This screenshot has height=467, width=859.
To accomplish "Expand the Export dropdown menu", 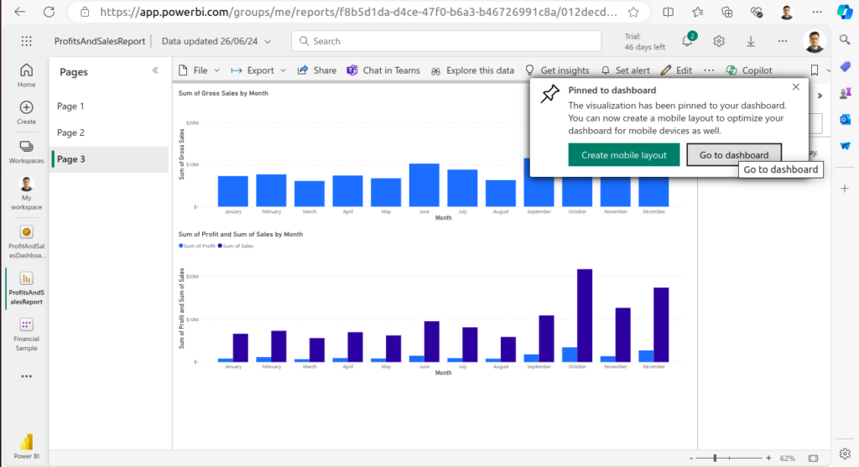I will 258,70.
